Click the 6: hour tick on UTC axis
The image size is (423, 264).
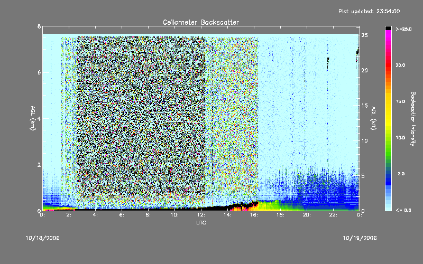click(x=122, y=215)
